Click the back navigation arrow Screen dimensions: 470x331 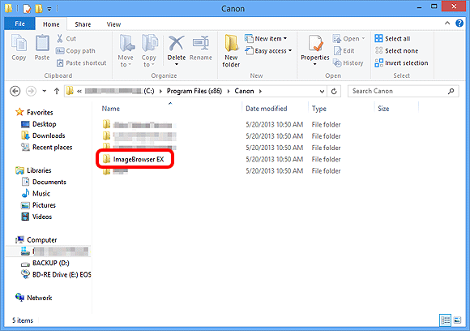(x=15, y=91)
